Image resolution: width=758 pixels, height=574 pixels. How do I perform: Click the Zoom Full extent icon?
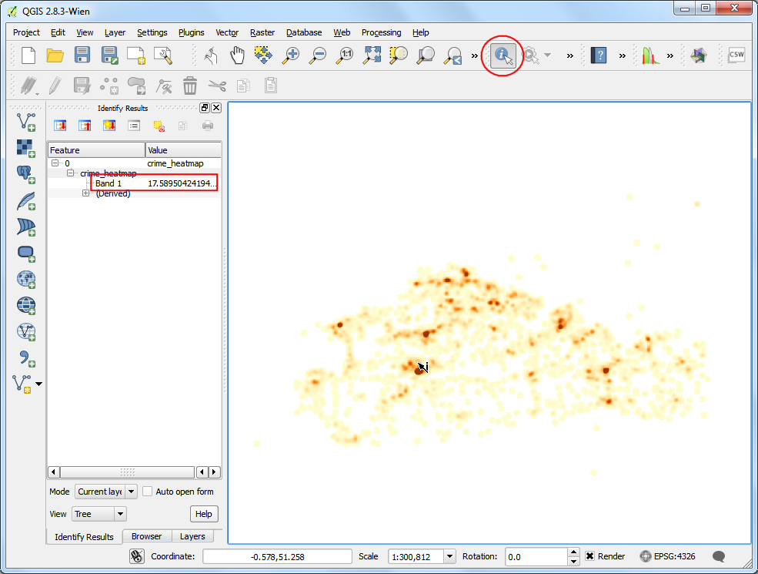372,55
